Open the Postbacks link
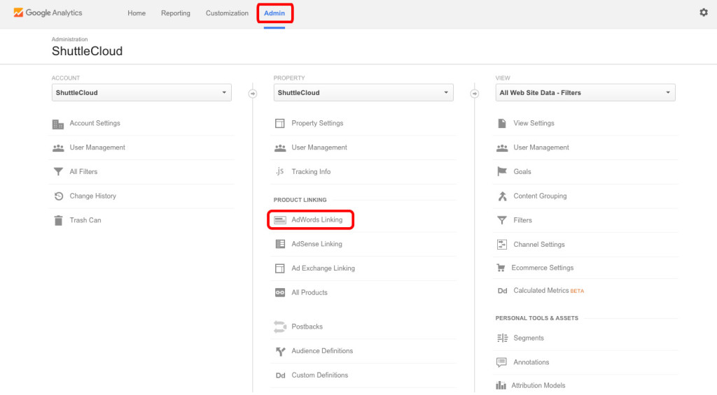 [x=307, y=326]
